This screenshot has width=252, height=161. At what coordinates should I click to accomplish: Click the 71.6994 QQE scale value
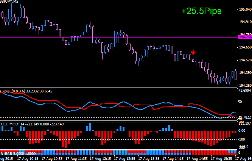(244, 91)
